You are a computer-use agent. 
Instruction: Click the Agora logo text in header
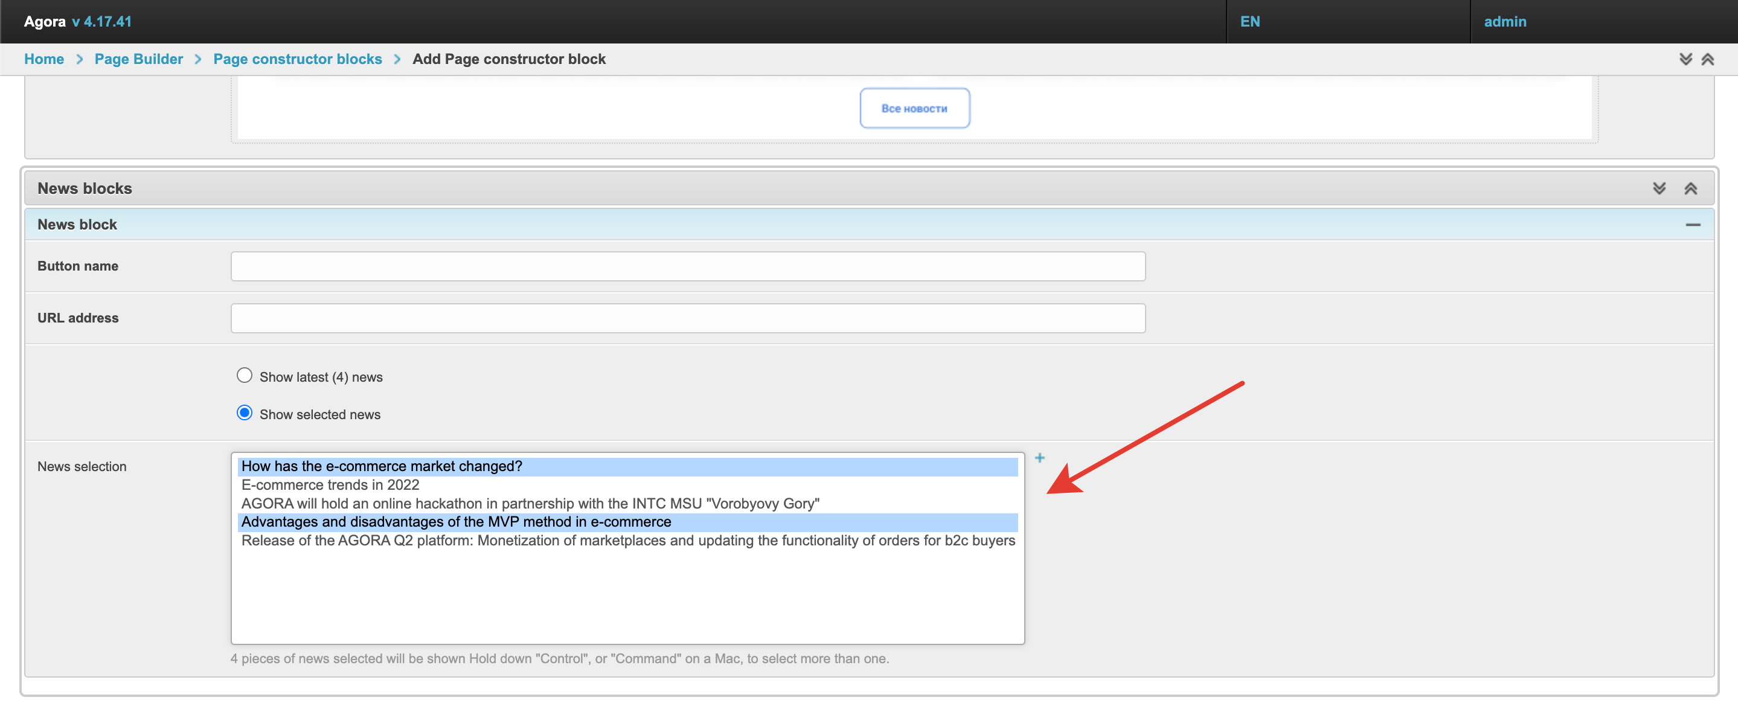45,22
